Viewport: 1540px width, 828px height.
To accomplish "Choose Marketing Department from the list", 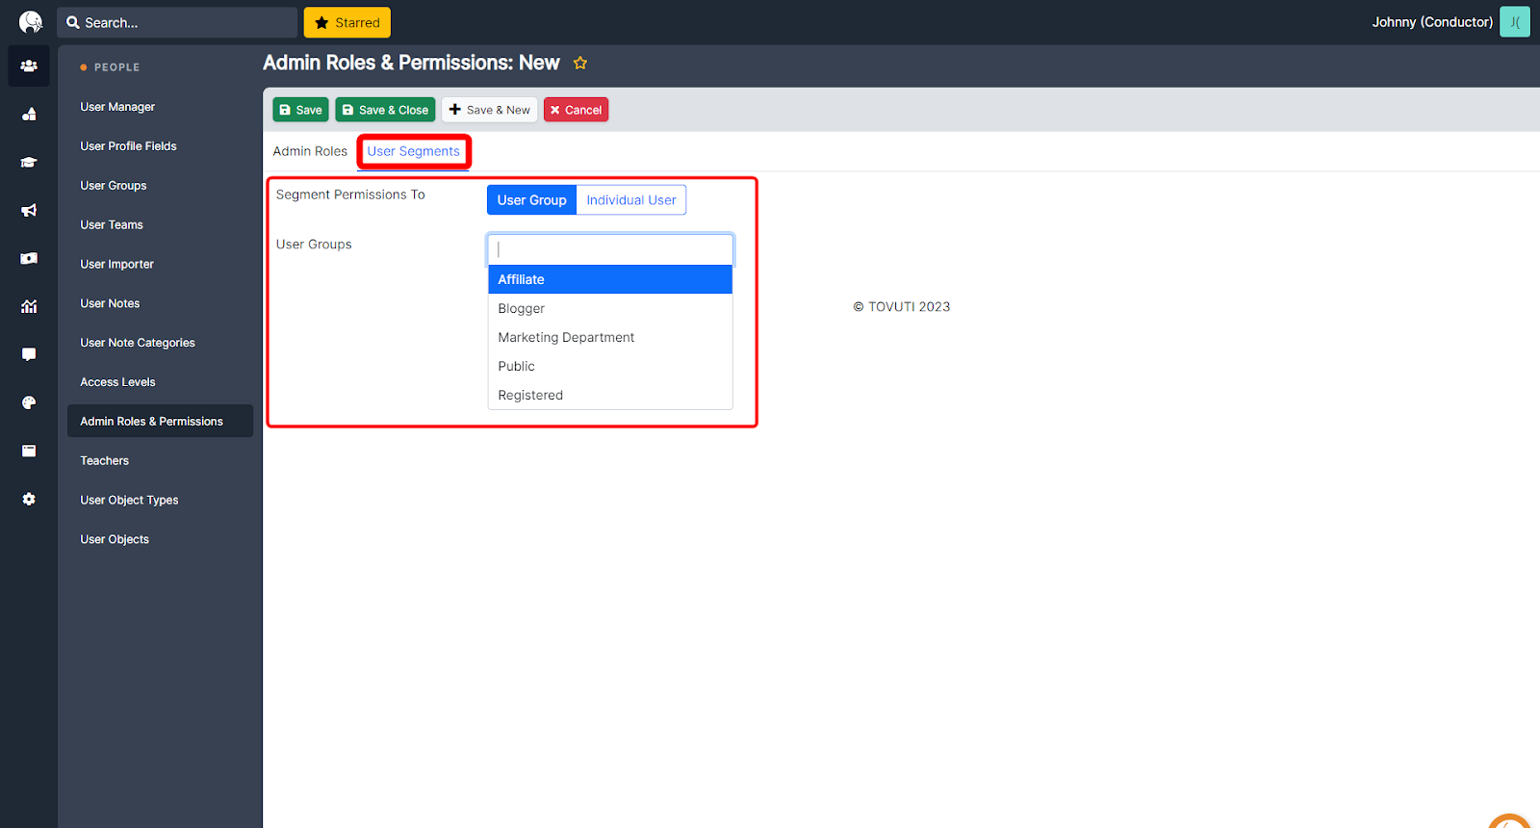I will click(610, 337).
